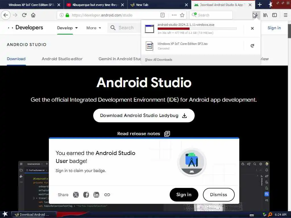Click the keyboard icon in system tray
This screenshot has height=218, width=291.
click(252, 215)
